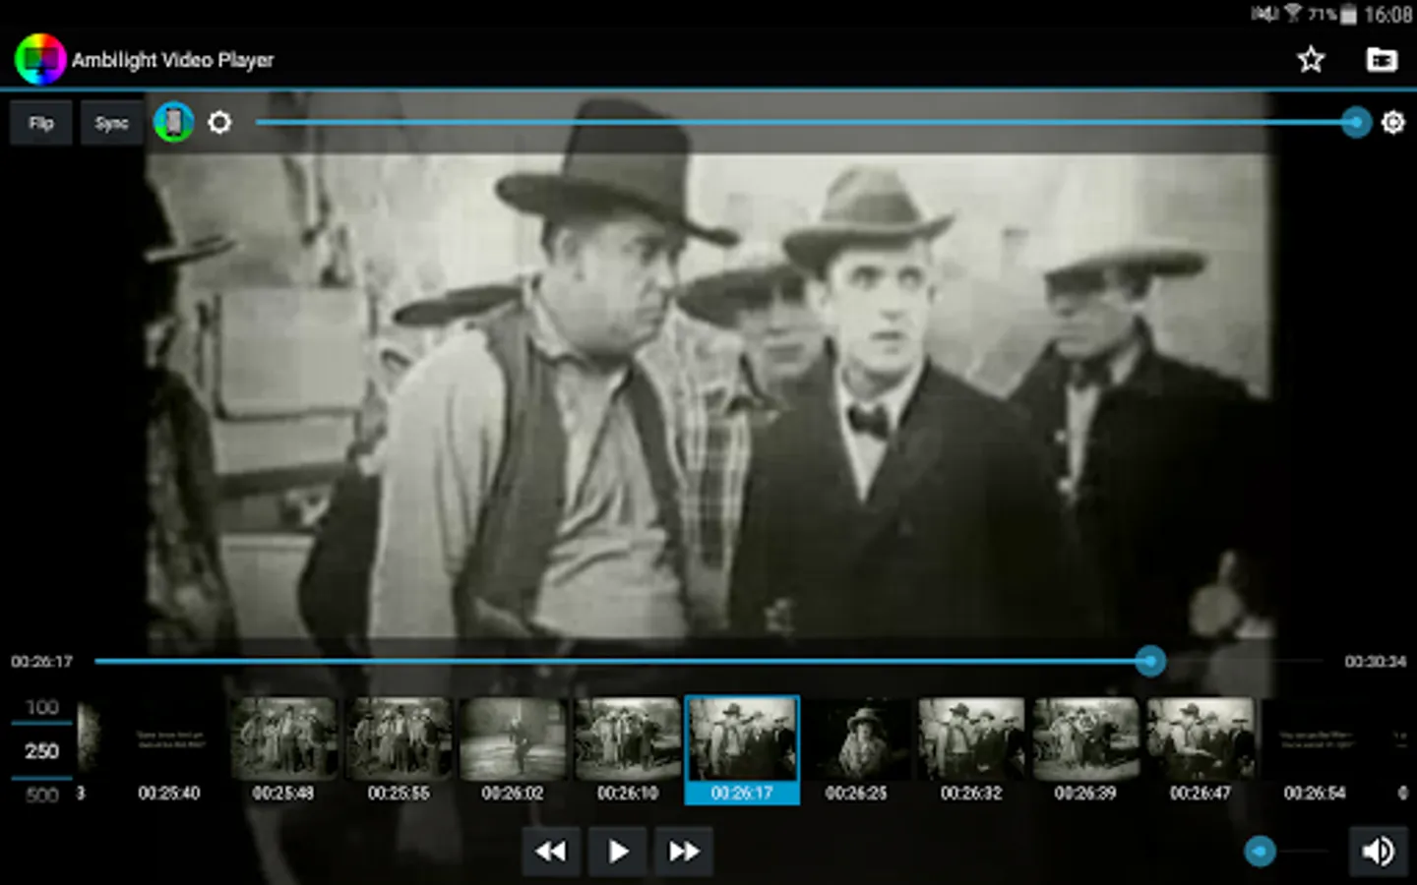Jump to thumbnail at 00:25:55
This screenshot has width=1417, height=885.
point(399,751)
